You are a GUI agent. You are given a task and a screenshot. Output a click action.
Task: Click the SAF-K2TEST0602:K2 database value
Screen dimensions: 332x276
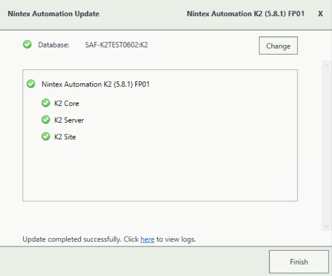(x=117, y=45)
